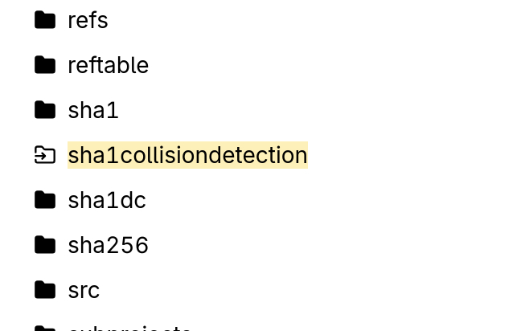The height and width of the screenshot is (331, 521).
Task: Click the sha1dc folder icon
Action: click(45, 200)
